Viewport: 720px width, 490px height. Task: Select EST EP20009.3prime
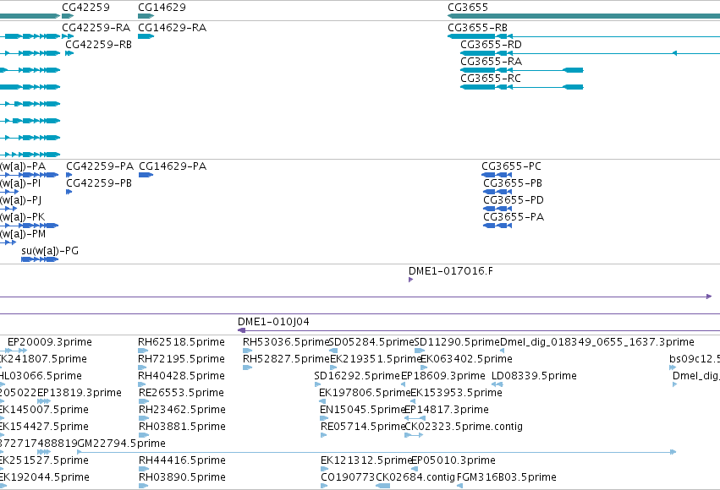click(50, 342)
